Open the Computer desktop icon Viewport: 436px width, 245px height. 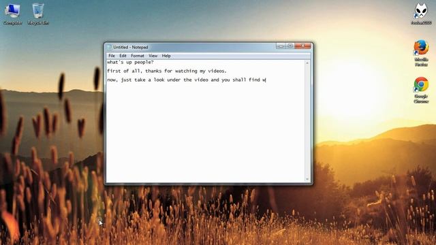coord(12,14)
